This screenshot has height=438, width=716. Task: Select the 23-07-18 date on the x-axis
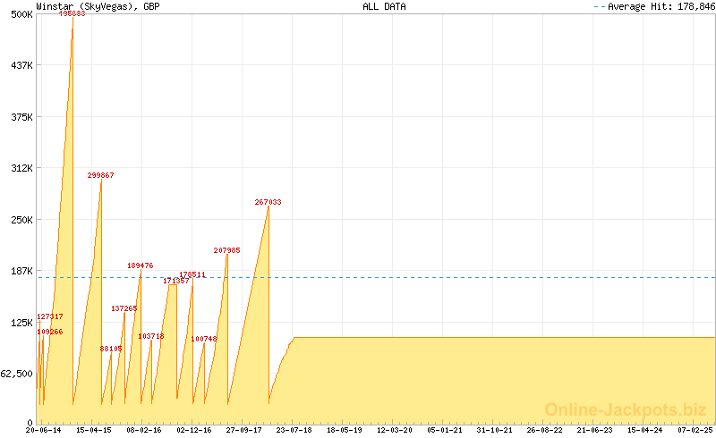click(294, 430)
